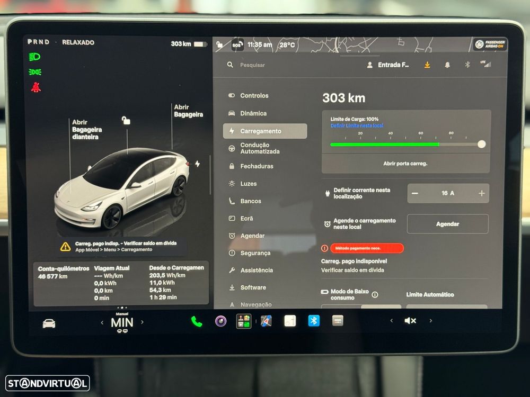Tap the search magnifier icon
Image resolution: width=530 pixels, height=397 pixels.
(230, 65)
